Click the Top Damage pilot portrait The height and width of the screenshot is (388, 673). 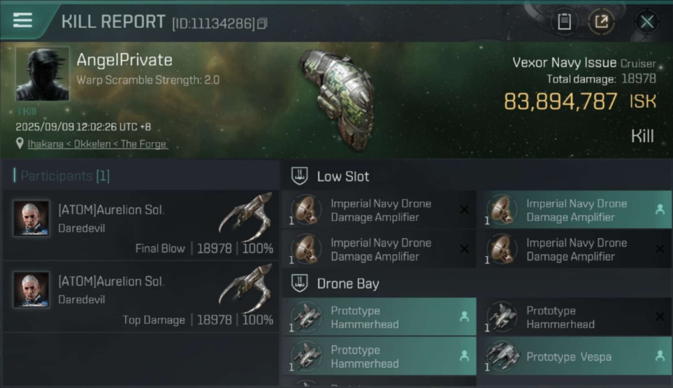(32, 289)
